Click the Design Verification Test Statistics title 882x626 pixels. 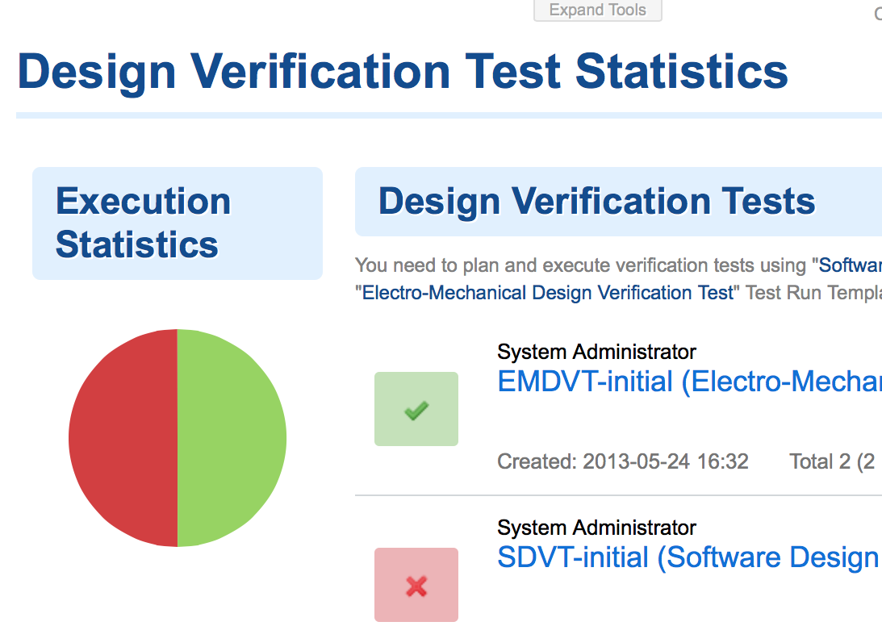pyautogui.click(x=403, y=71)
